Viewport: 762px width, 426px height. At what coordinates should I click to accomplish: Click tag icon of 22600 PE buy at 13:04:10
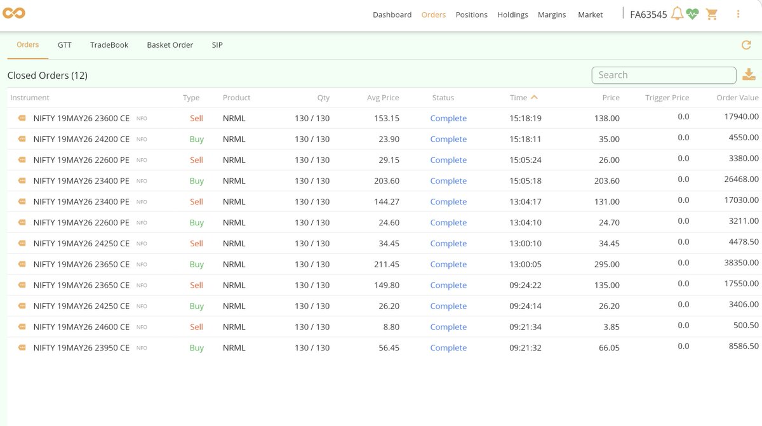click(x=22, y=222)
